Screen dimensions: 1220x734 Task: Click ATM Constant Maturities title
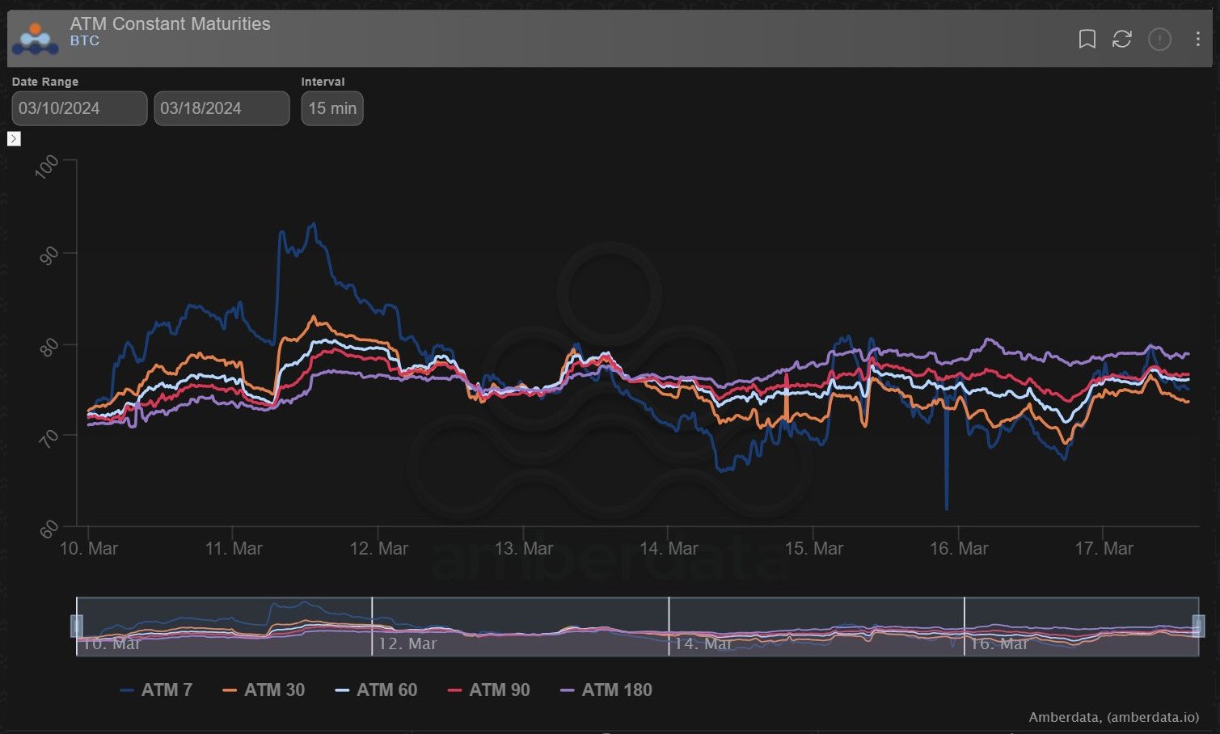tap(170, 23)
